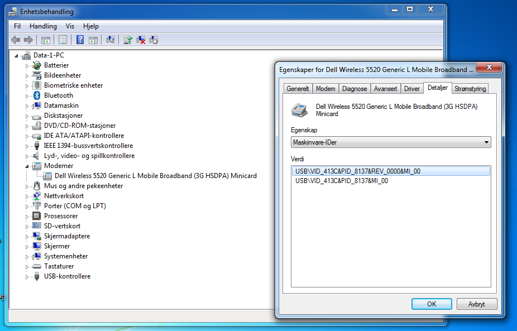Select the USB-kontrollere tree item
This screenshot has height=331, width=517.
coord(67,276)
